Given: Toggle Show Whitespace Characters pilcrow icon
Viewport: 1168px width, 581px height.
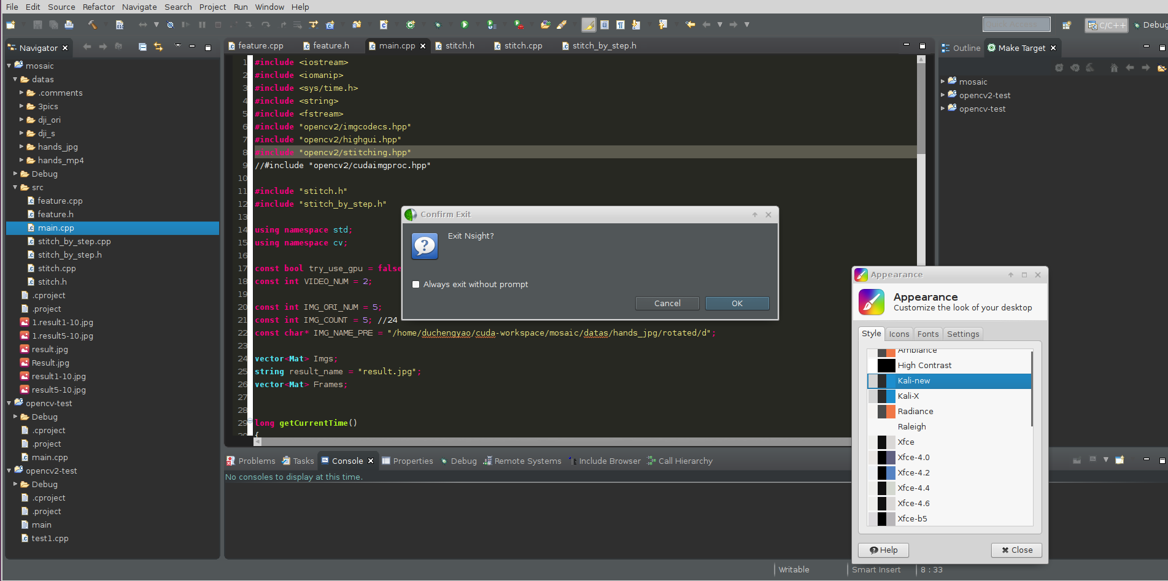Looking at the screenshot, I should 621,25.
